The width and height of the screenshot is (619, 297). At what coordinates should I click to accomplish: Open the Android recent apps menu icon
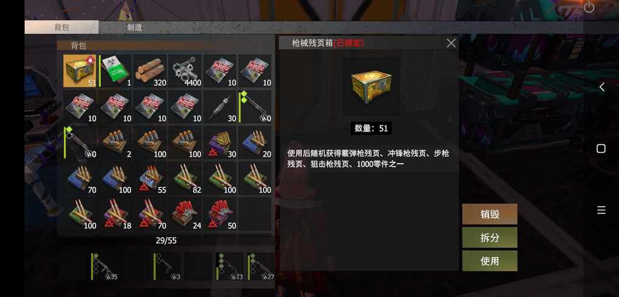[601, 210]
